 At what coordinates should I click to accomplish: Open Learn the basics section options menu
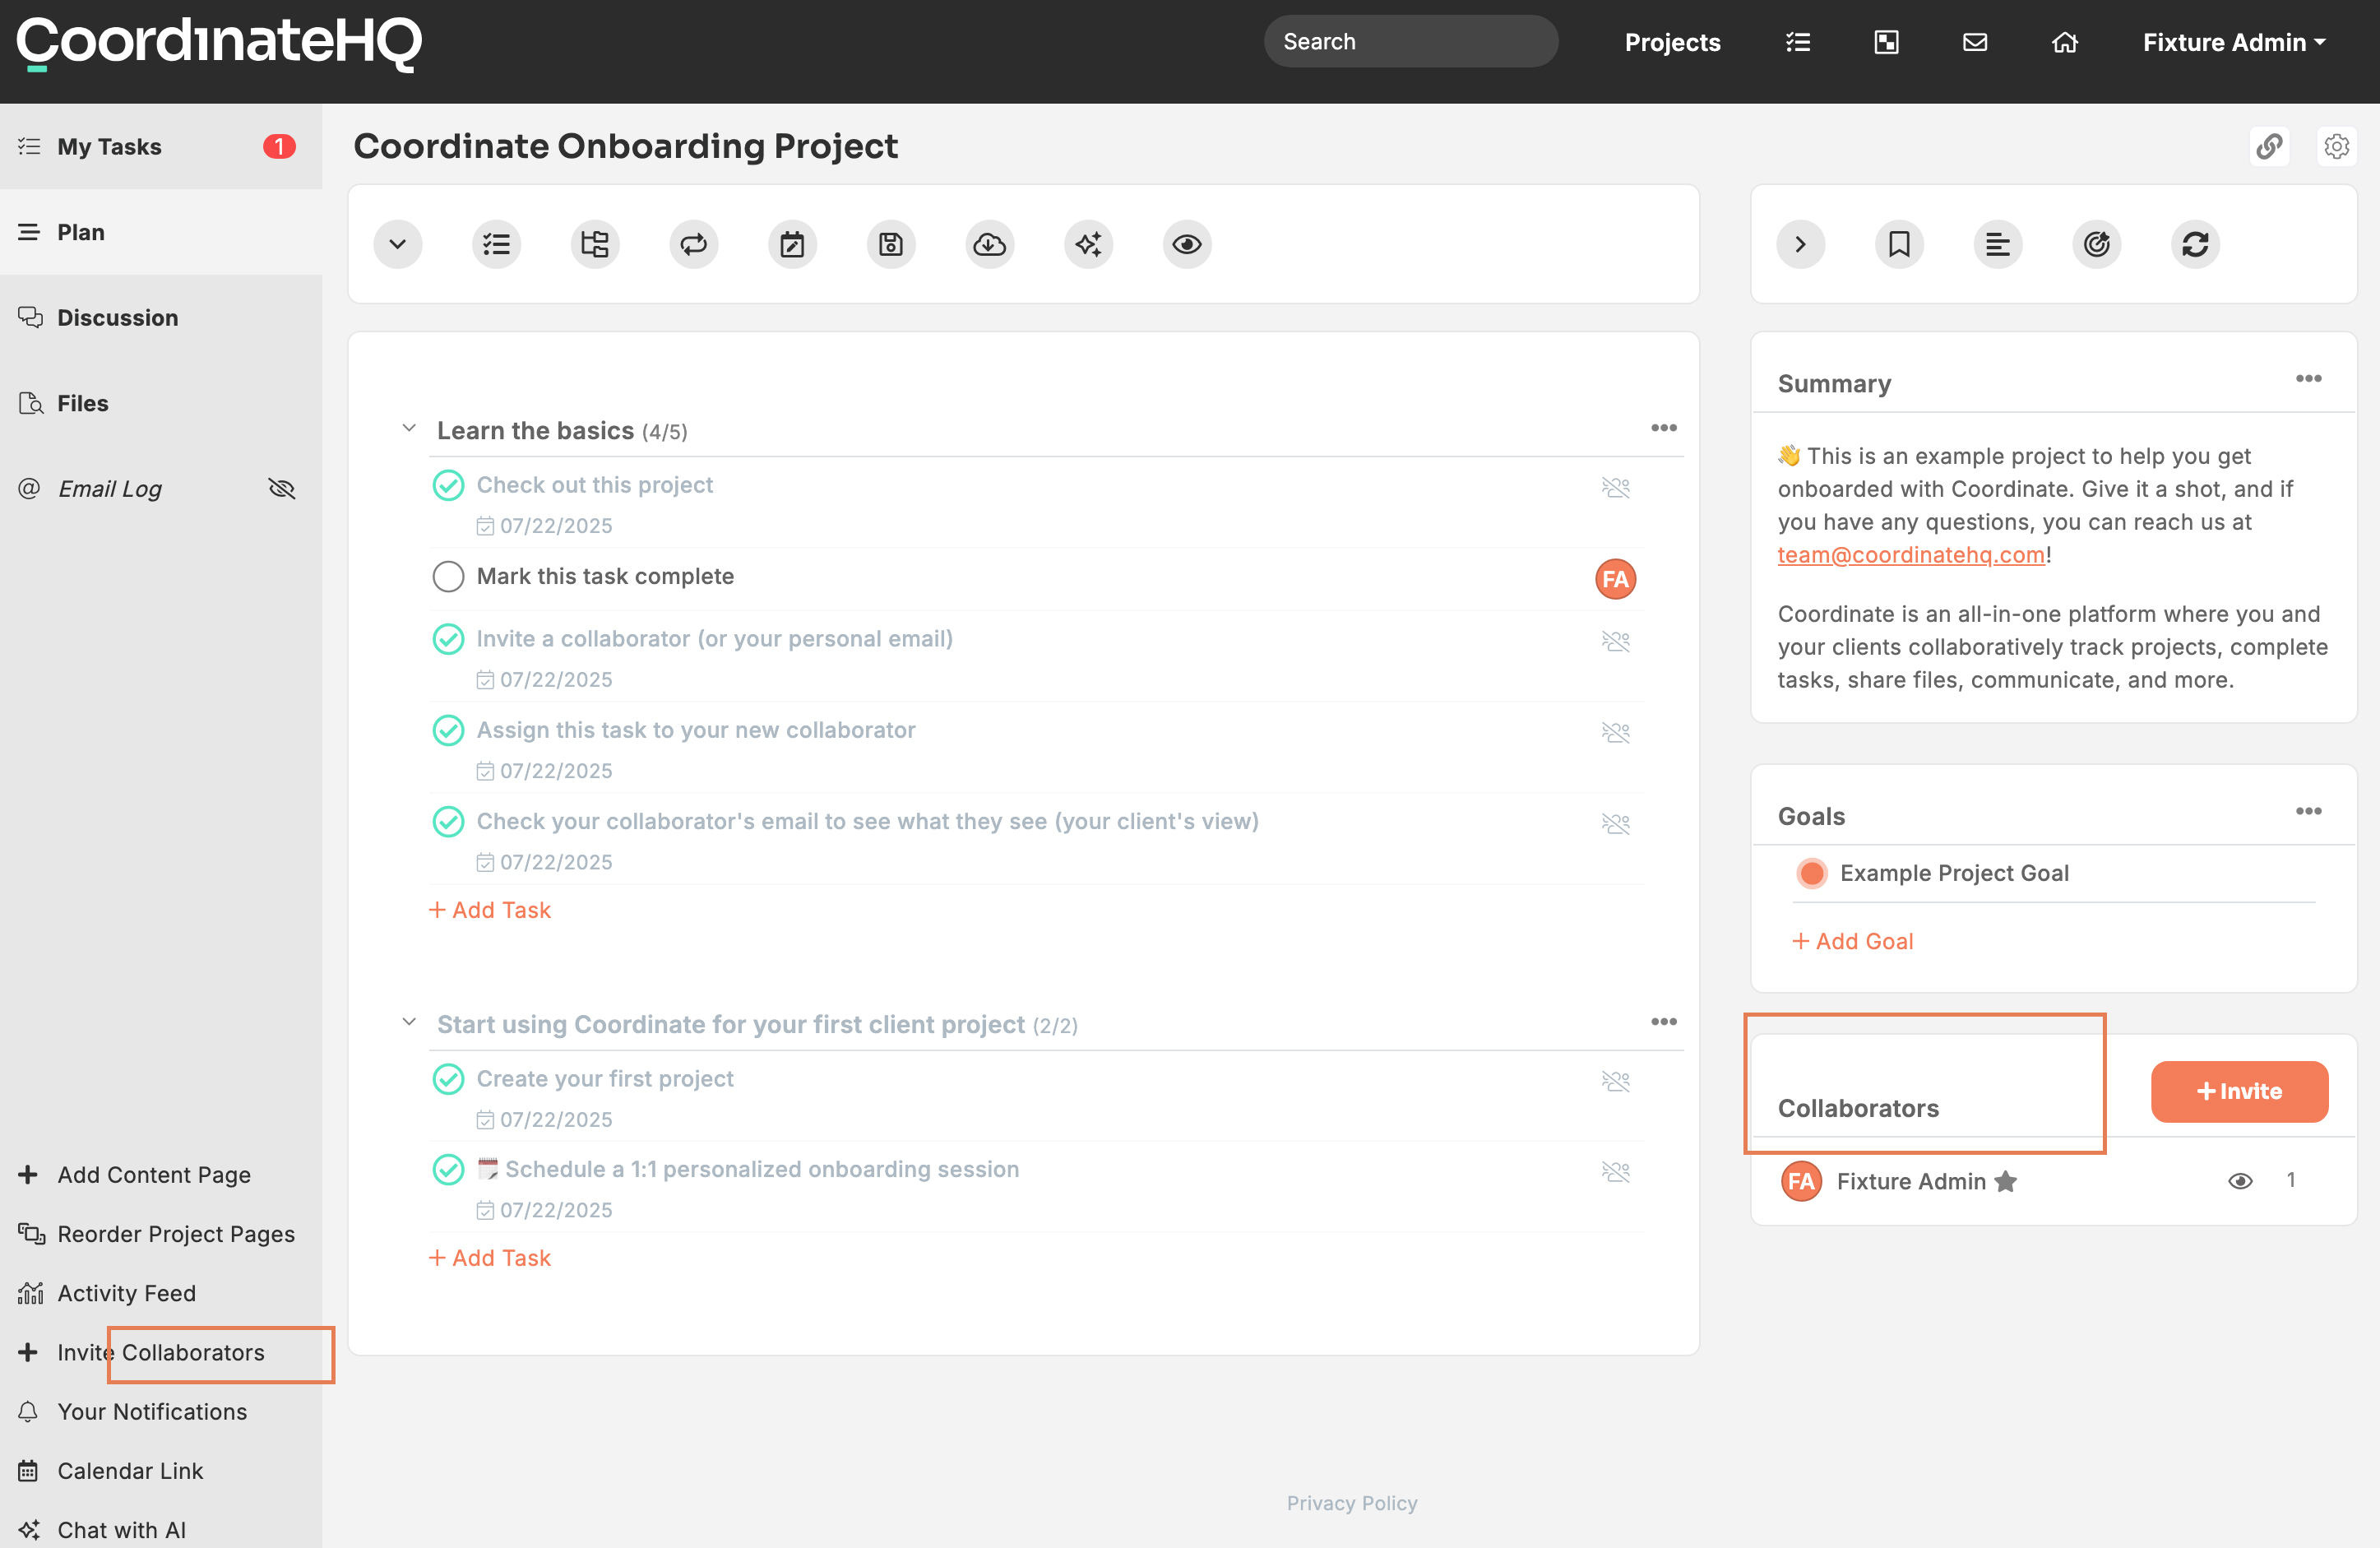1664,428
